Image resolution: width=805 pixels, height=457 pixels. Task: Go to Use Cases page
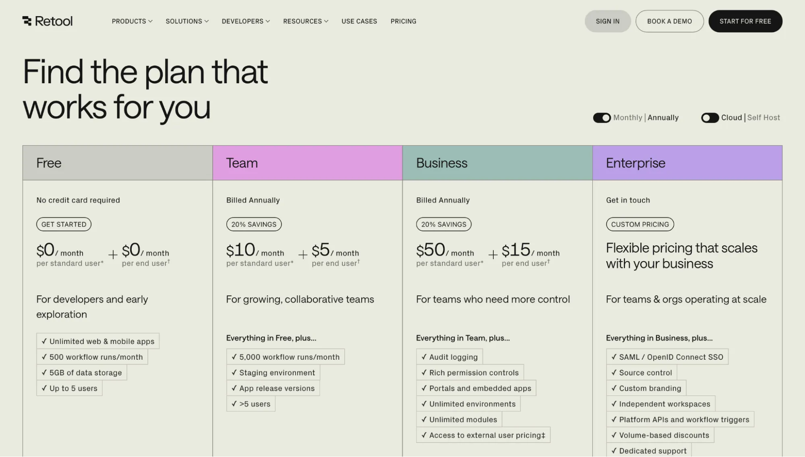[x=359, y=21]
